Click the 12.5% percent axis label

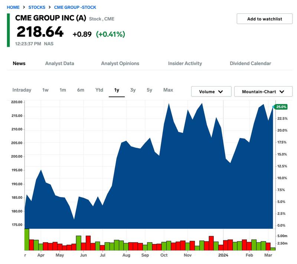click(282, 166)
